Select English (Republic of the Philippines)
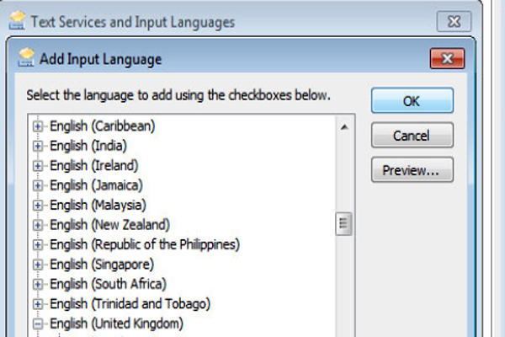Image resolution: width=505 pixels, height=337 pixels. 145,244
